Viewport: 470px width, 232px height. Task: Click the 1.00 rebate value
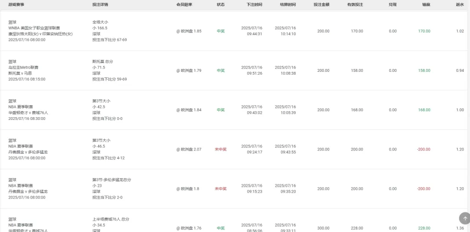pos(460,110)
